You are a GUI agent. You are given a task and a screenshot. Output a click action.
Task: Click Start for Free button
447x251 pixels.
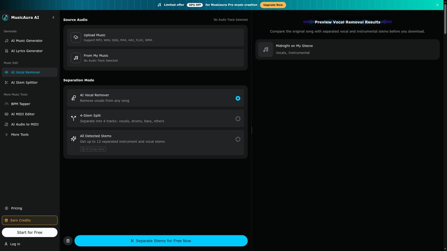(x=30, y=233)
